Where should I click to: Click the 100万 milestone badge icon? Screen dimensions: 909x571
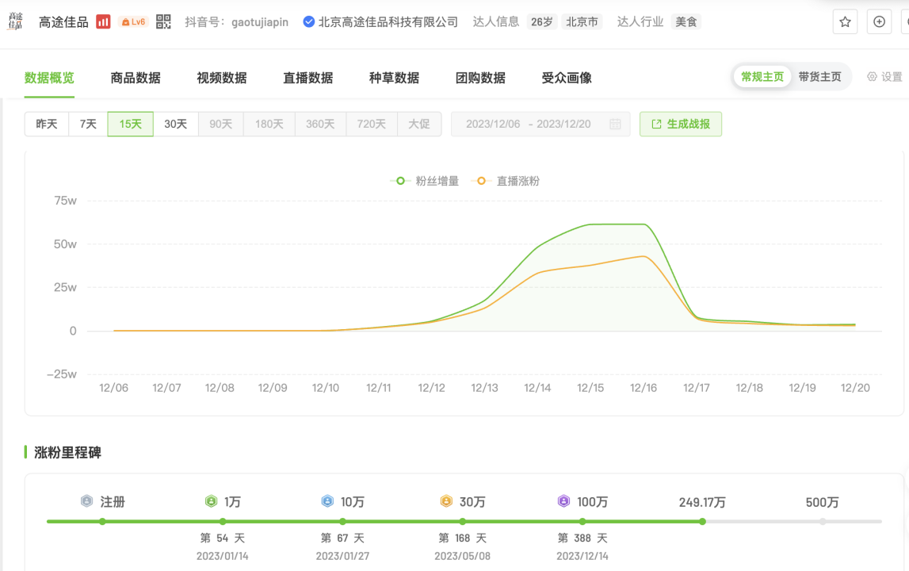coord(563,502)
